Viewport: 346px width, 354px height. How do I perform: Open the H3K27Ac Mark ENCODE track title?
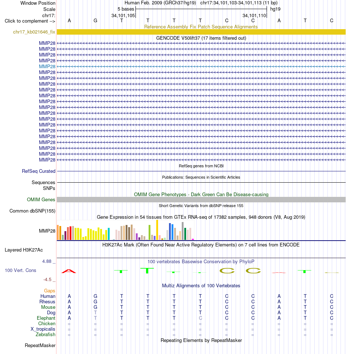pyautogui.click(x=201, y=245)
